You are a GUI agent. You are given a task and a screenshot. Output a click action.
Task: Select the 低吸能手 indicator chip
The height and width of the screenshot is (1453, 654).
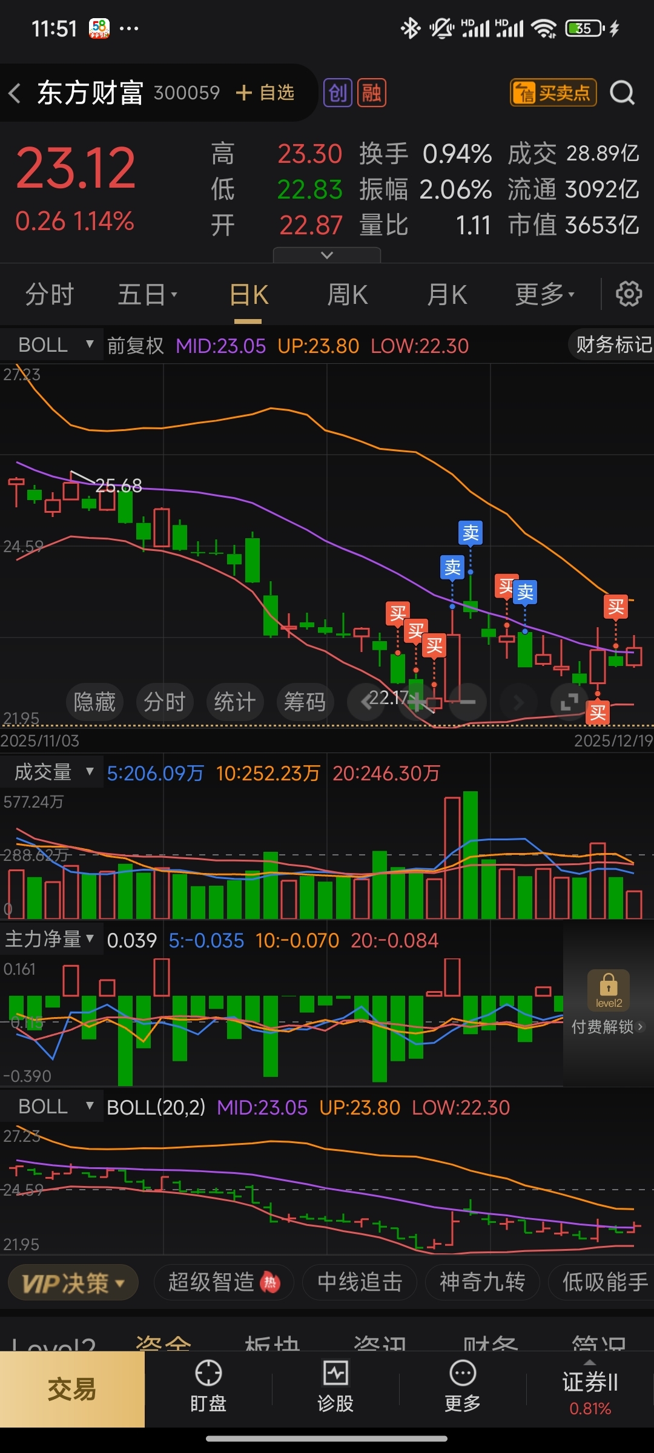click(x=601, y=1282)
